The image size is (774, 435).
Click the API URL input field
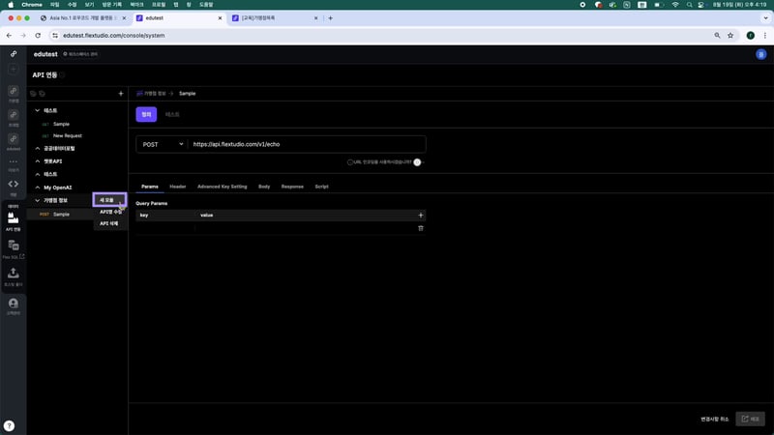point(305,144)
